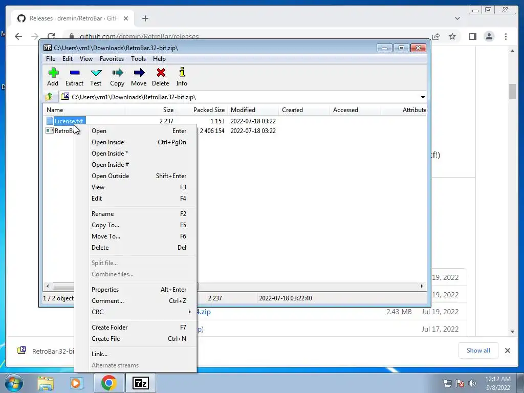Viewport: 524px width, 393px height.
Task: Open a new Chrome tab
Action: coord(145,18)
